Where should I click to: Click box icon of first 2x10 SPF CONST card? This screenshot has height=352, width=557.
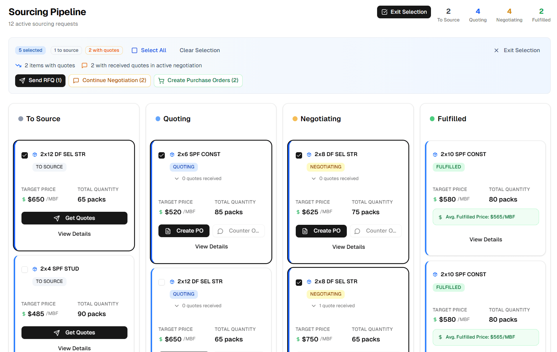(x=435, y=155)
